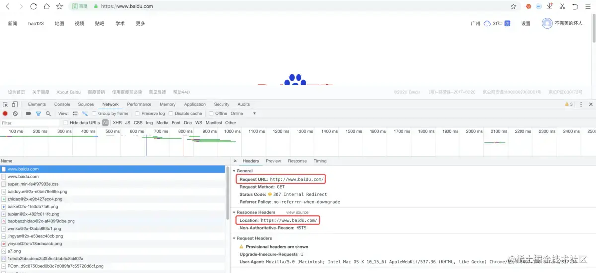Image resolution: width=596 pixels, height=273 pixels.
Task: Open DevTools three-dot customize menu
Action: (x=581, y=104)
